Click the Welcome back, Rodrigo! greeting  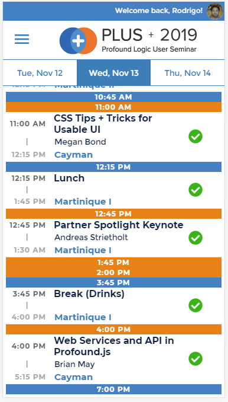(159, 11)
